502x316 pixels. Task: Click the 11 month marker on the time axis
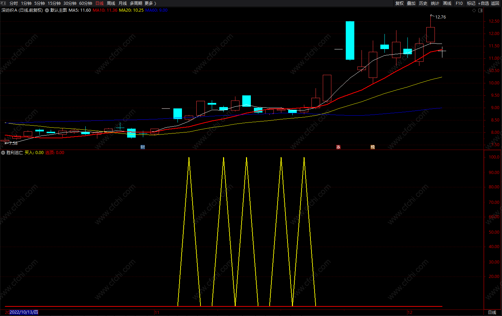coord(157,312)
